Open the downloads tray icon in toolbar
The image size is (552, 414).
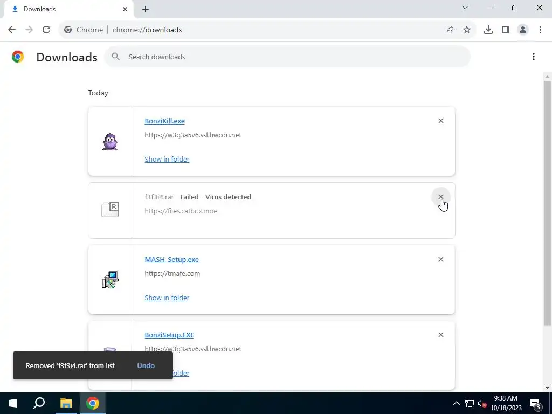pos(488,30)
